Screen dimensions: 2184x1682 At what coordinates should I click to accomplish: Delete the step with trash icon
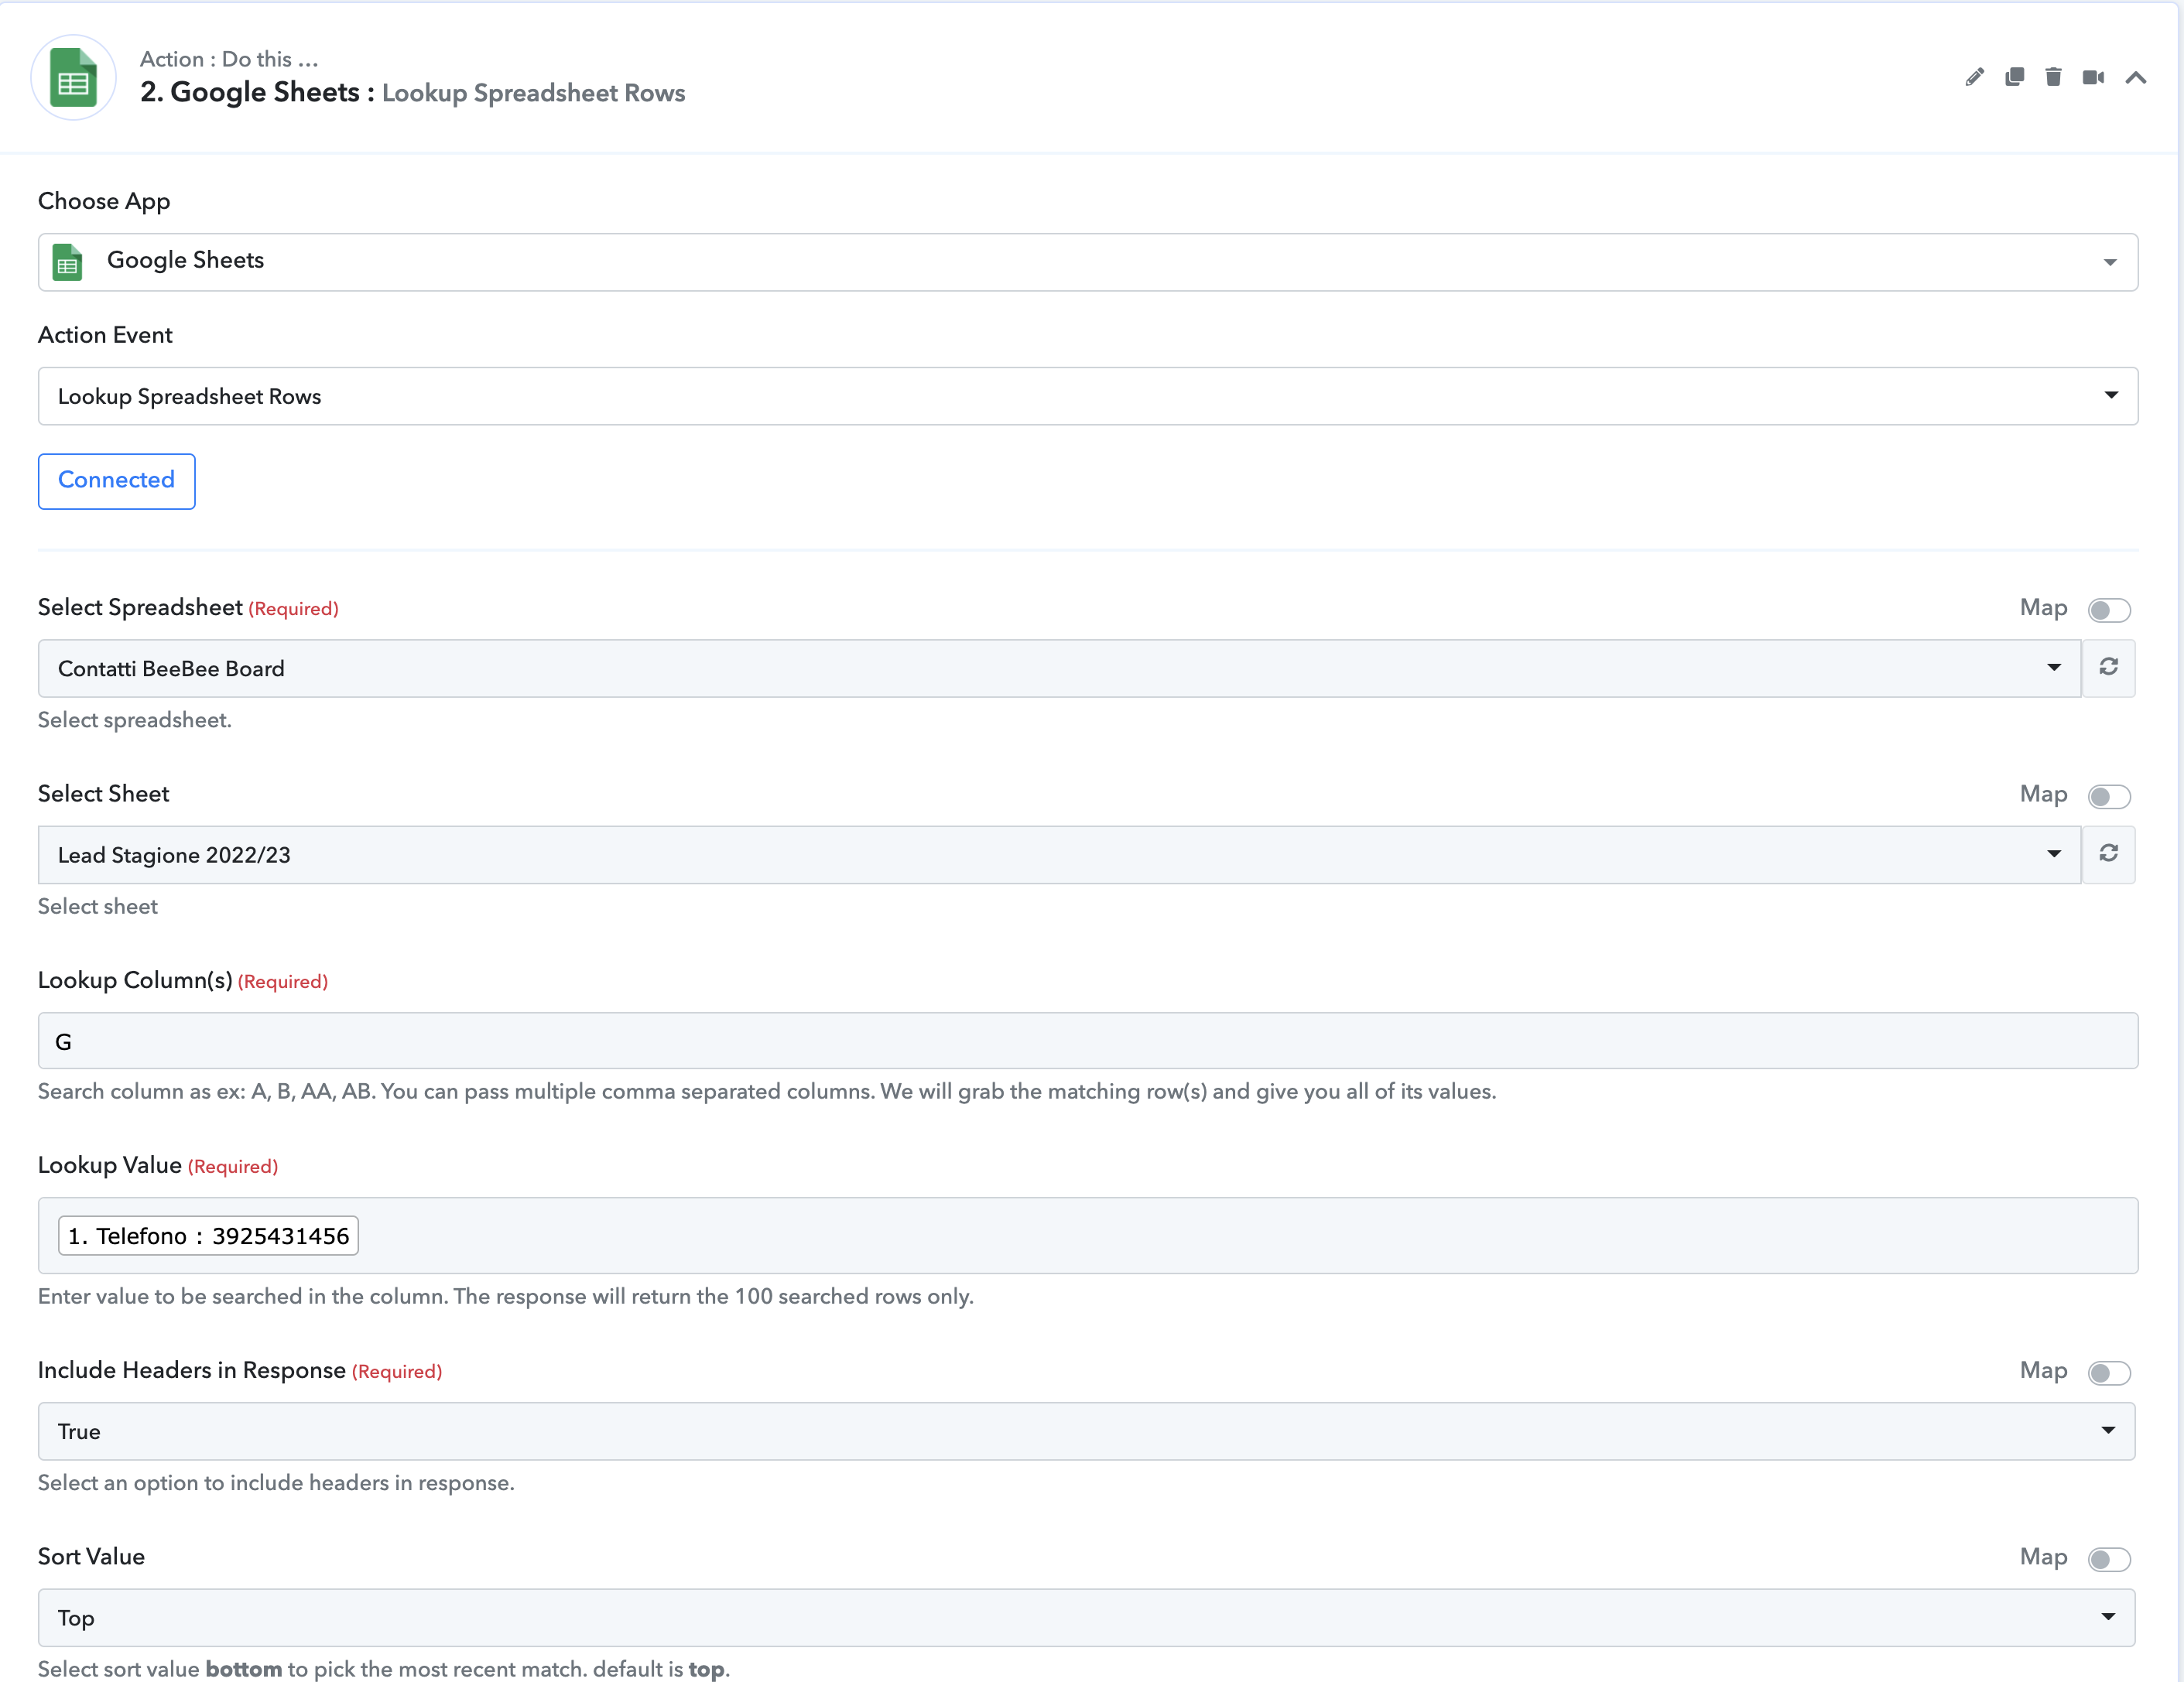2053,77
